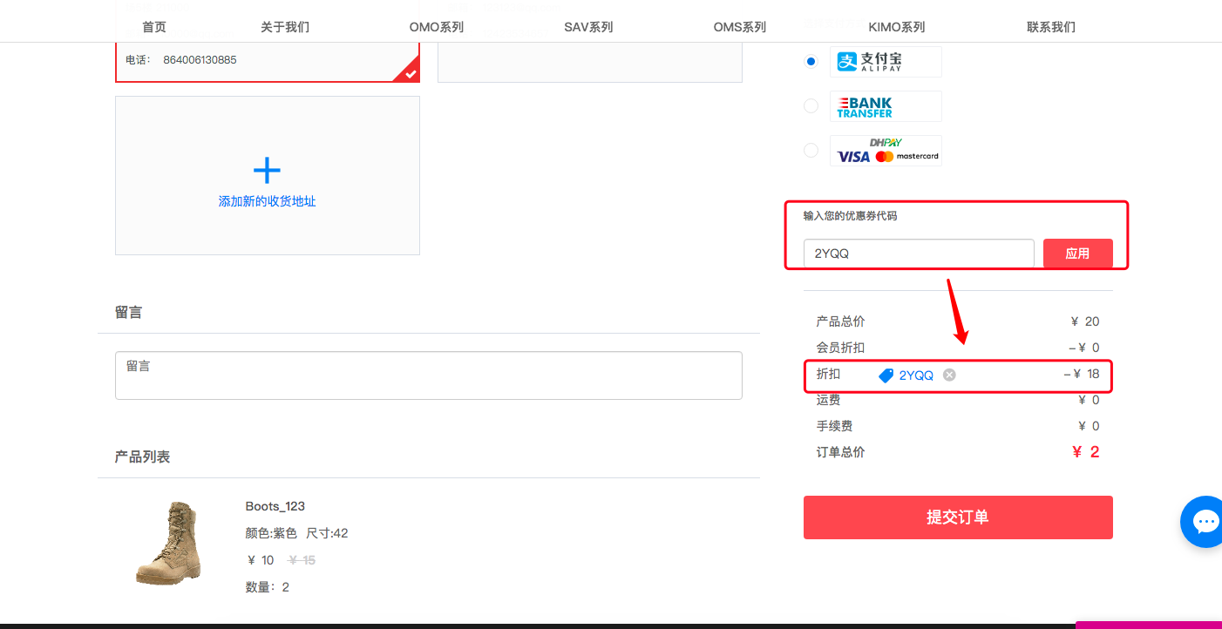Image resolution: width=1222 pixels, height=629 pixels.
Task: Open the OMO系列 menu item
Action: (x=436, y=27)
